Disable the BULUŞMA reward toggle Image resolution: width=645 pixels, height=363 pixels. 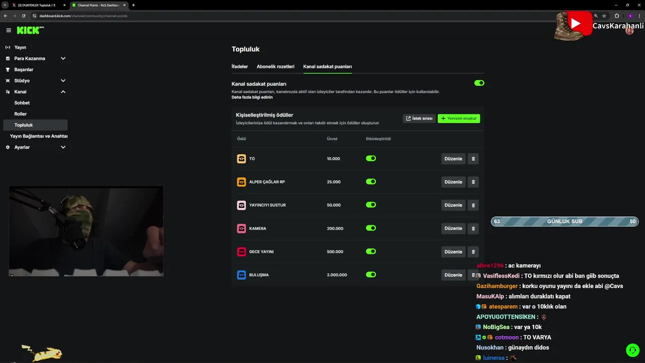(x=371, y=274)
